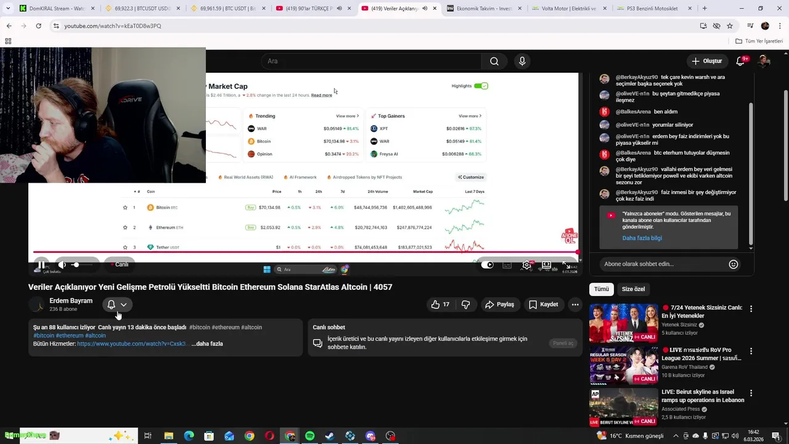Open chat panel via Paneli aç

pyautogui.click(x=563, y=343)
